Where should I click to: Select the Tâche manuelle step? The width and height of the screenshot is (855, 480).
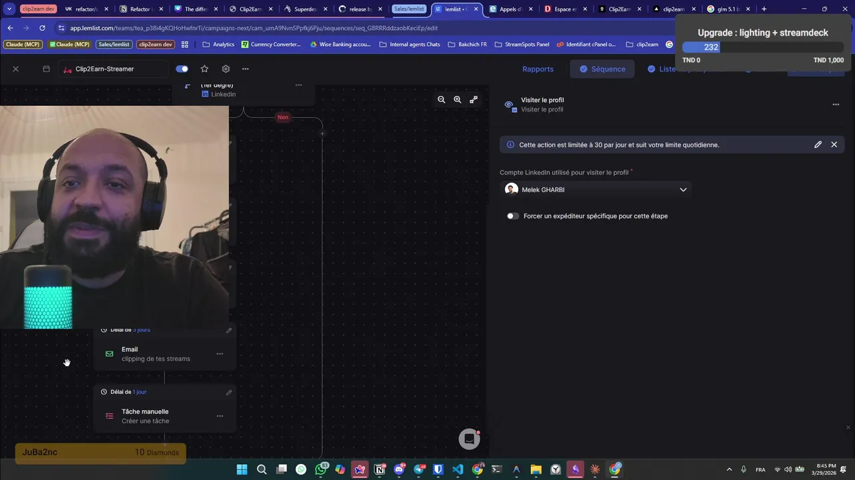(164, 416)
